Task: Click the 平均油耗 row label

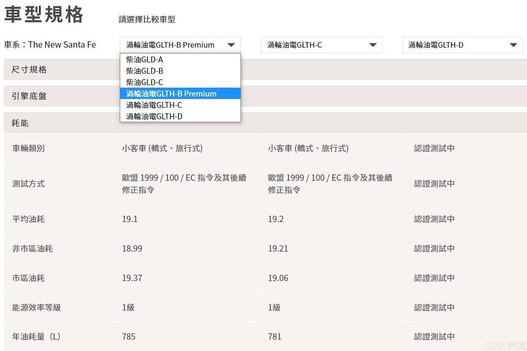Action: point(28,219)
